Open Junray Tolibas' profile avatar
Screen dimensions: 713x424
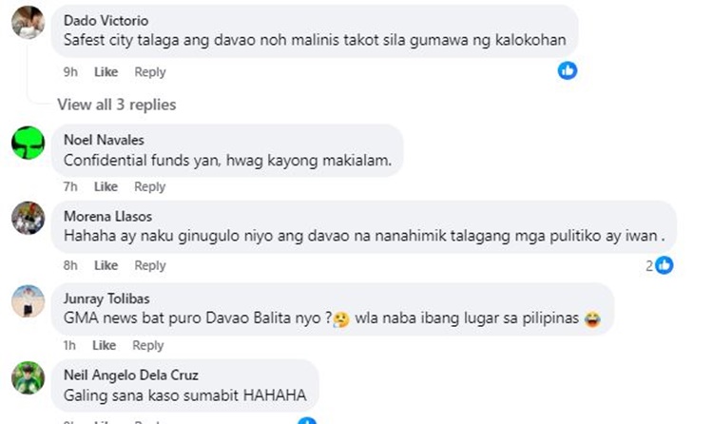pyautogui.click(x=29, y=301)
